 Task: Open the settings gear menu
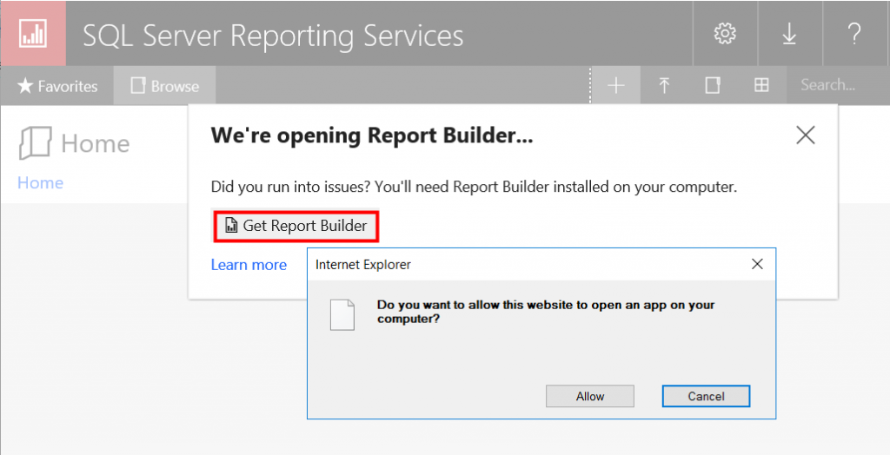coord(725,34)
